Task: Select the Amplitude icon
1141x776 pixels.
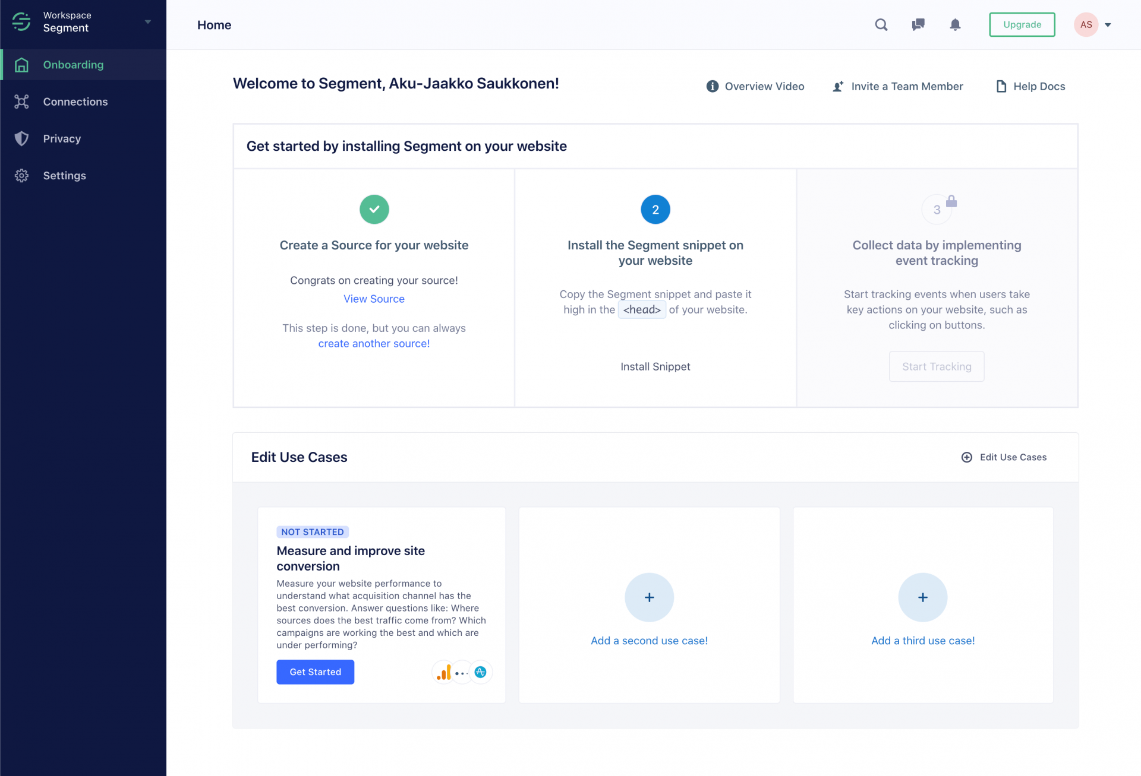Action: (x=481, y=672)
